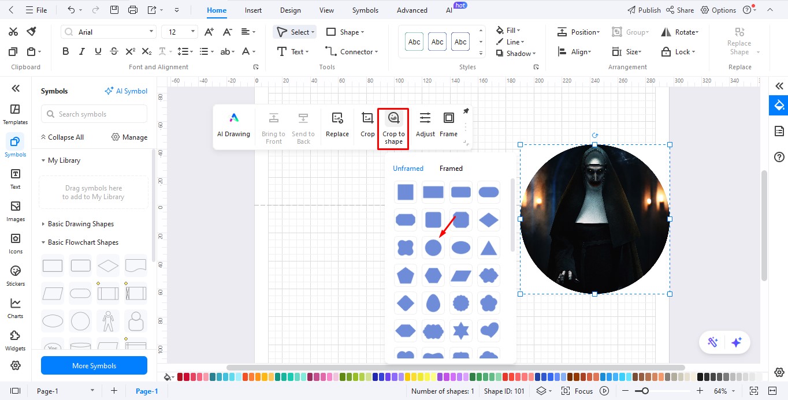
Task: Collapse the Basic Flowchart Shapes section
Action: (x=80, y=242)
